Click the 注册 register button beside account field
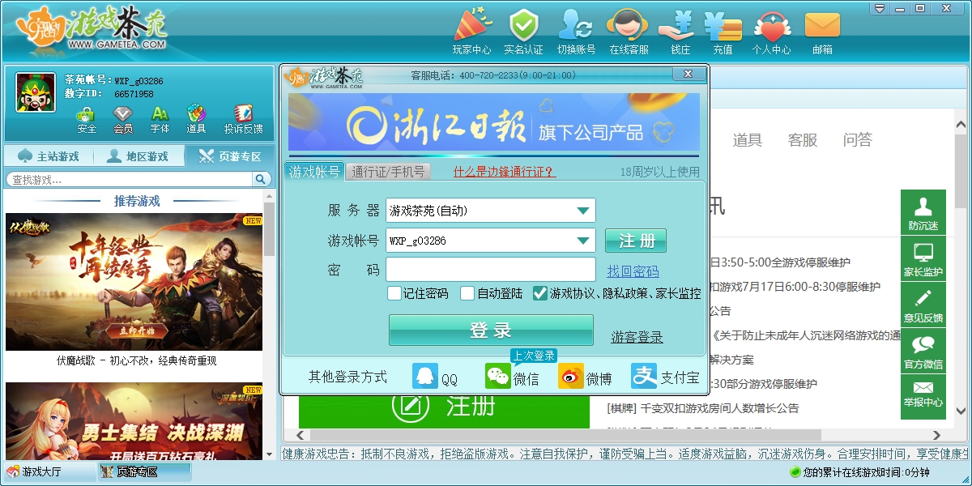The image size is (972, 486). [x=636, y=241]
